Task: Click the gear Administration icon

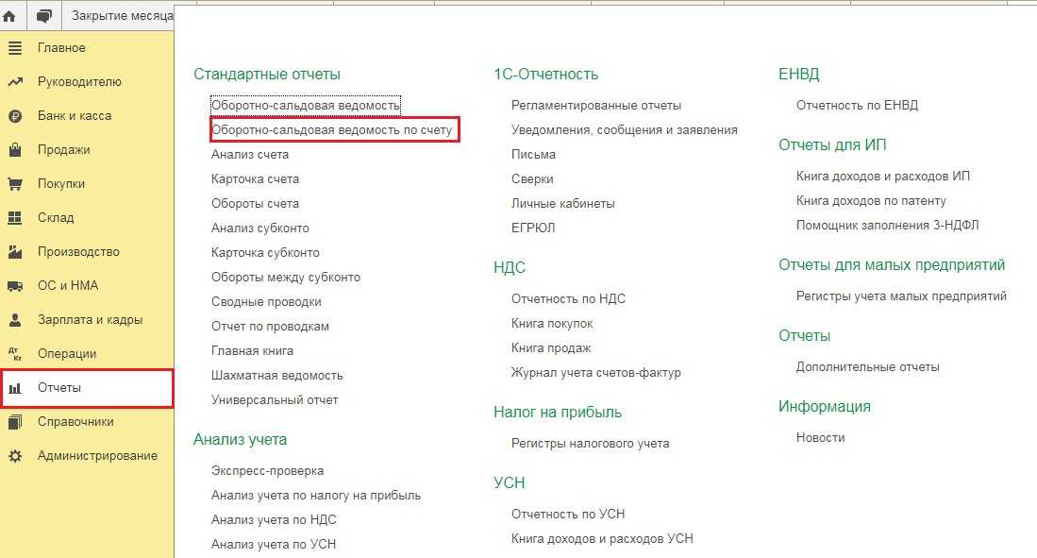Action: [x=15, y=456]
